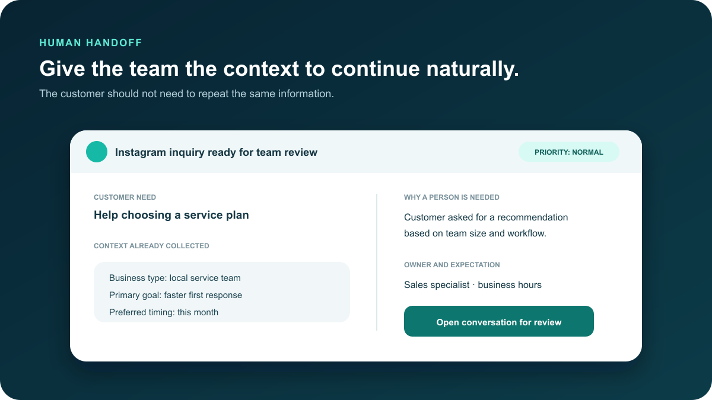Click the business hours text

coord(510,285)
